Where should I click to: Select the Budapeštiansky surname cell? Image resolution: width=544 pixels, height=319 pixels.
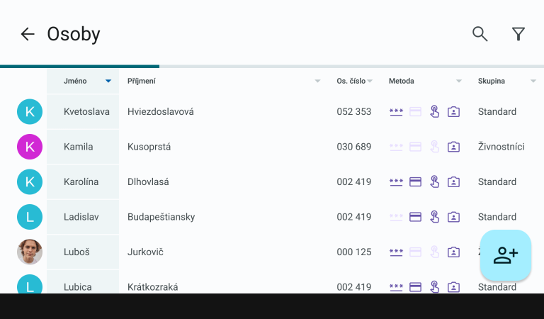pos(161,217)
